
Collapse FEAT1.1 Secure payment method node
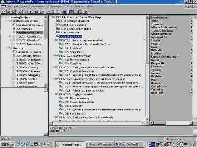pyautogui.click(x=54, y=40)
